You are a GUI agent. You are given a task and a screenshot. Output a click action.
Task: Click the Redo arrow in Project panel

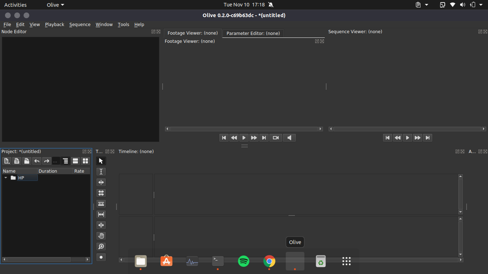[x=47, y=161]
